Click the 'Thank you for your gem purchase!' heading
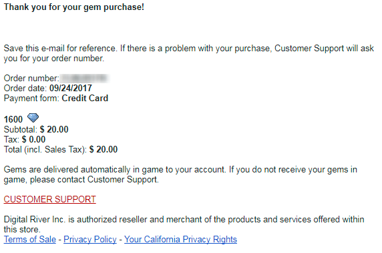 (x=74, y=7)
